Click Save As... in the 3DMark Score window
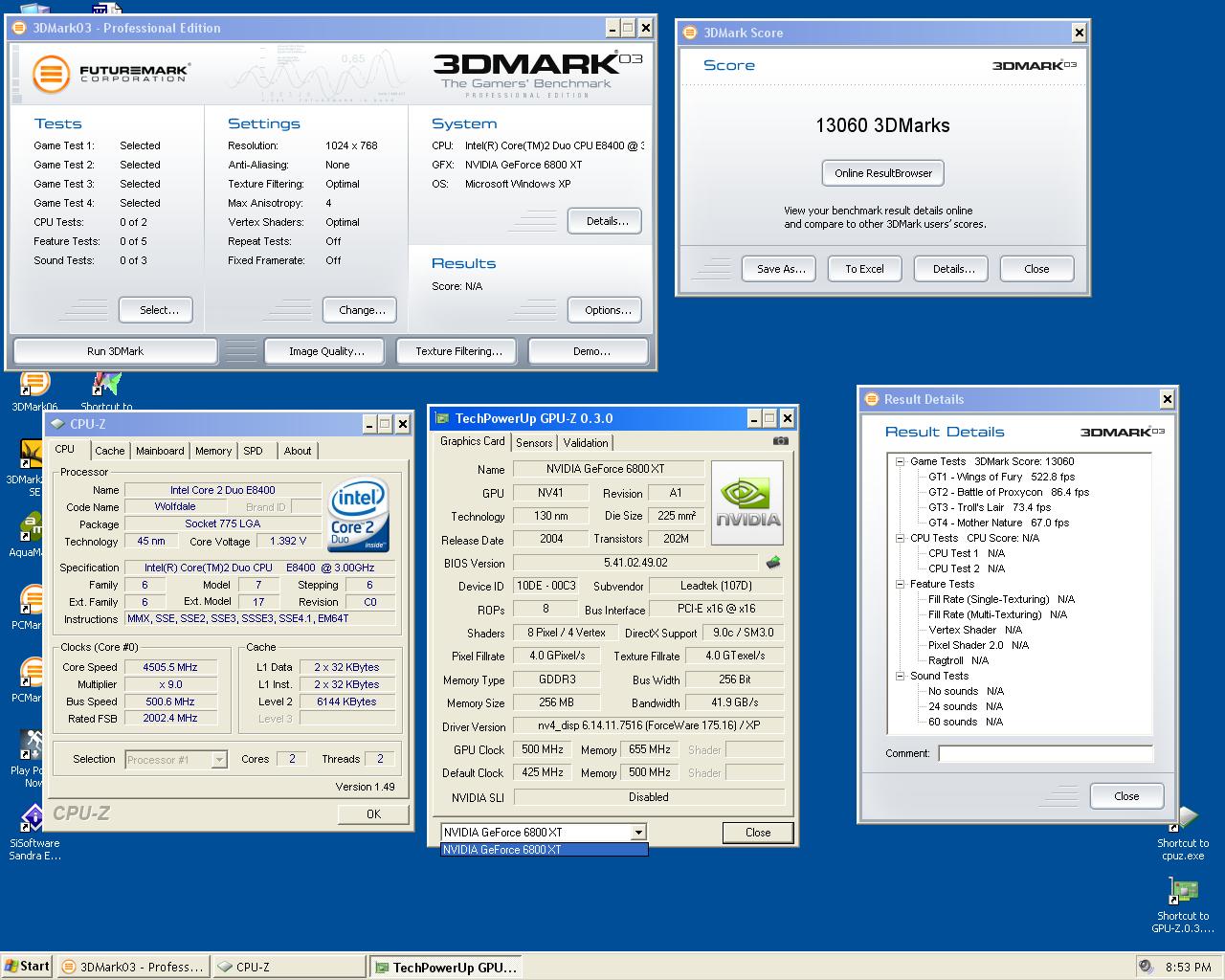 [x=779, y=269]
